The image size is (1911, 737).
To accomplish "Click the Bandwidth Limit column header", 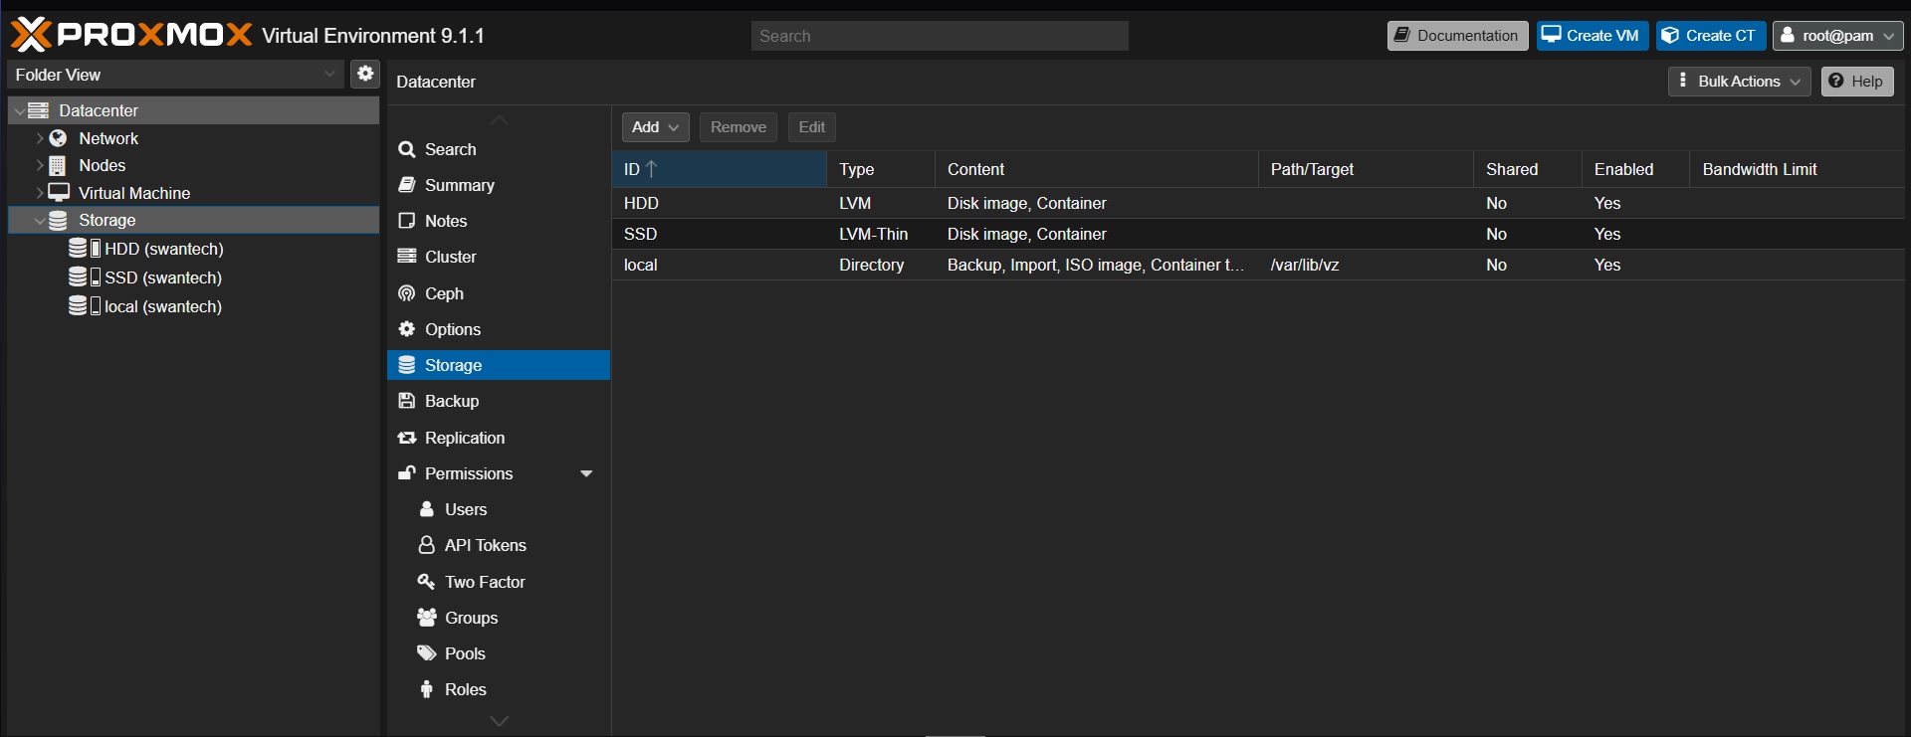I will [1797, 169].
